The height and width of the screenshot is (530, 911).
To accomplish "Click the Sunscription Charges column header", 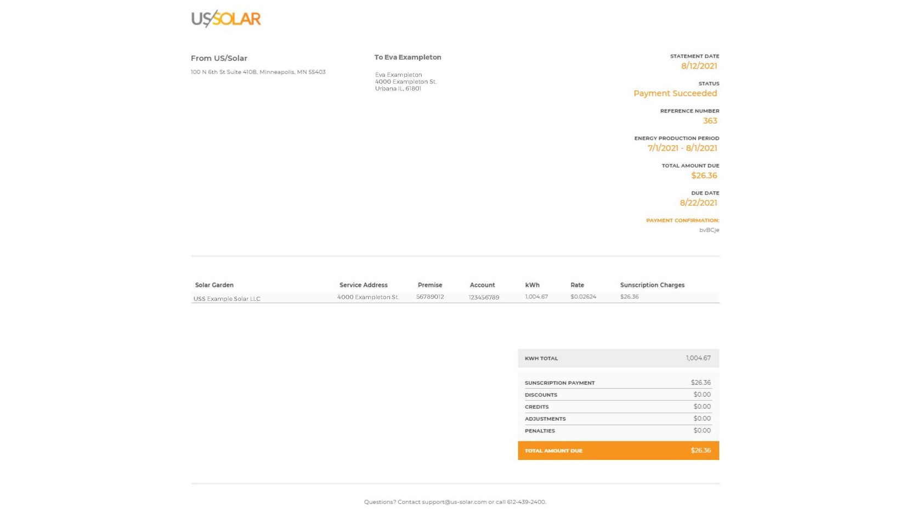I will [x=652, y=285].
